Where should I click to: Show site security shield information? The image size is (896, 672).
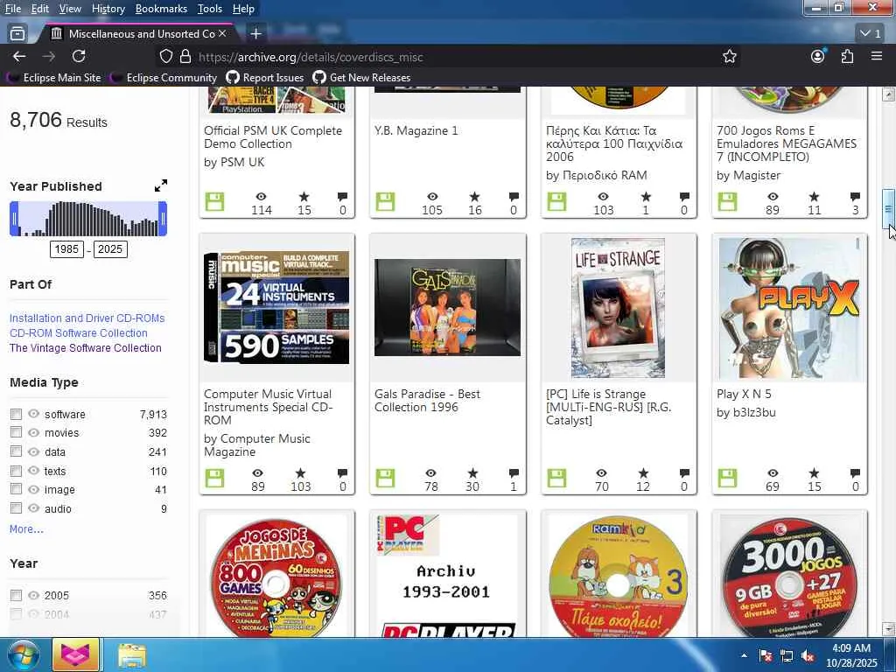165,57
